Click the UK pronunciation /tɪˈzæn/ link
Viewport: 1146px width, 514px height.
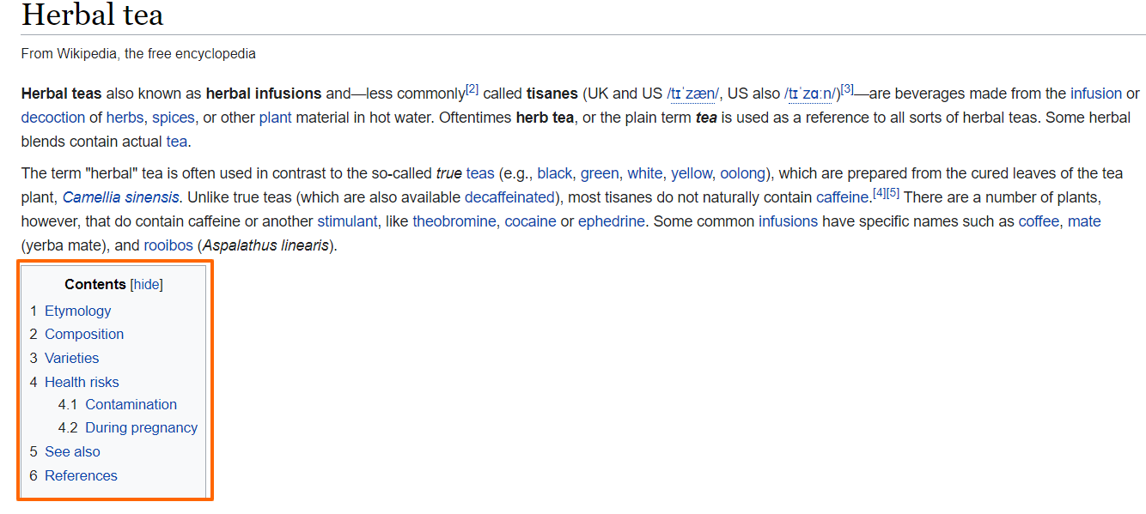click(692, 94)
